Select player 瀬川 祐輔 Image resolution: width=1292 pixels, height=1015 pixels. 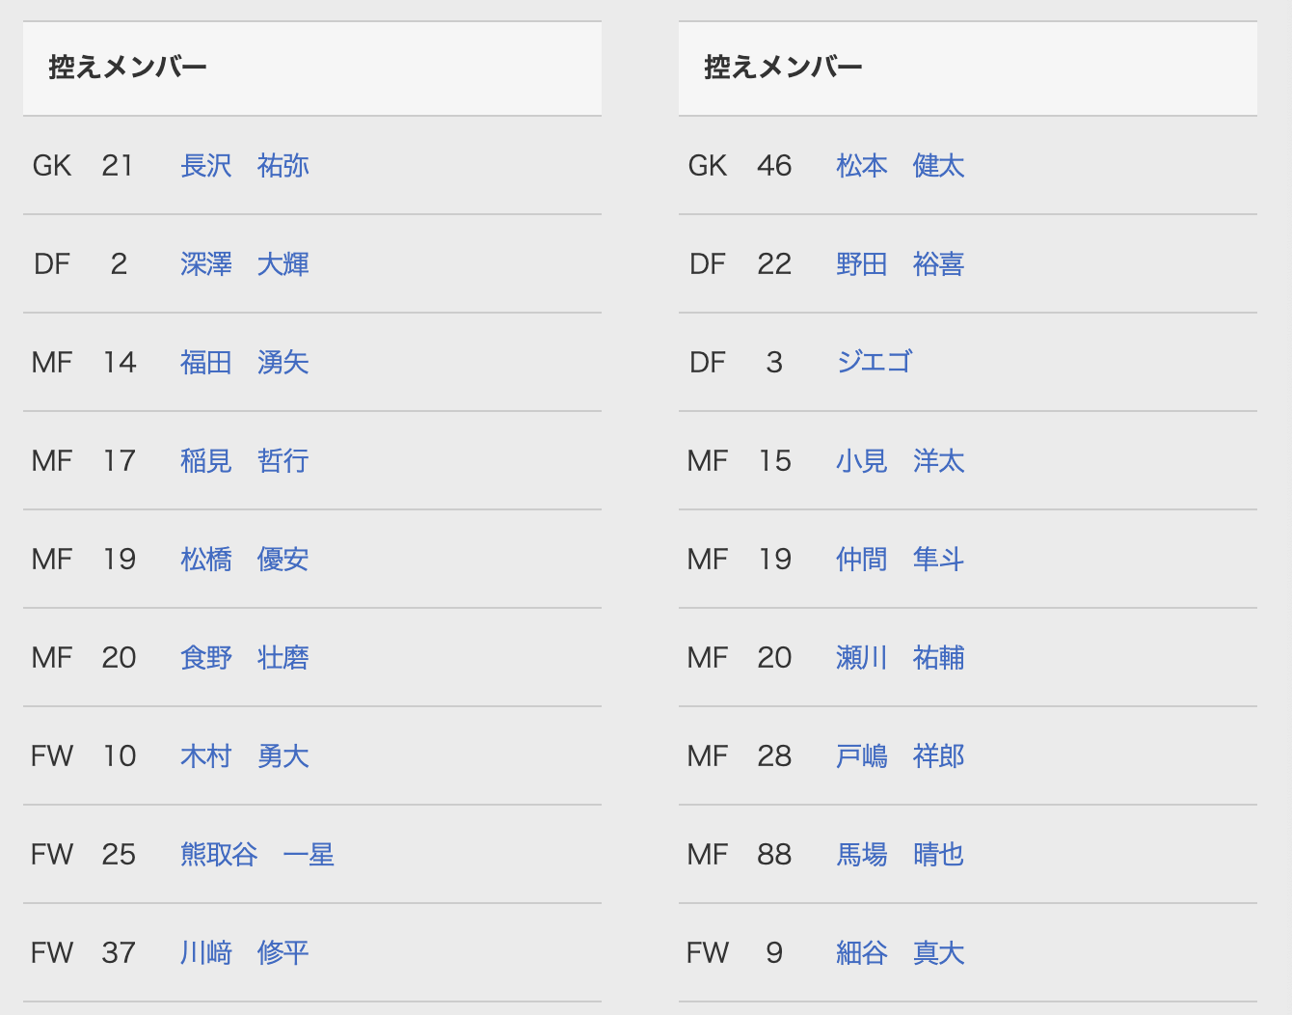pyautogui.click(x=901, y=658)
